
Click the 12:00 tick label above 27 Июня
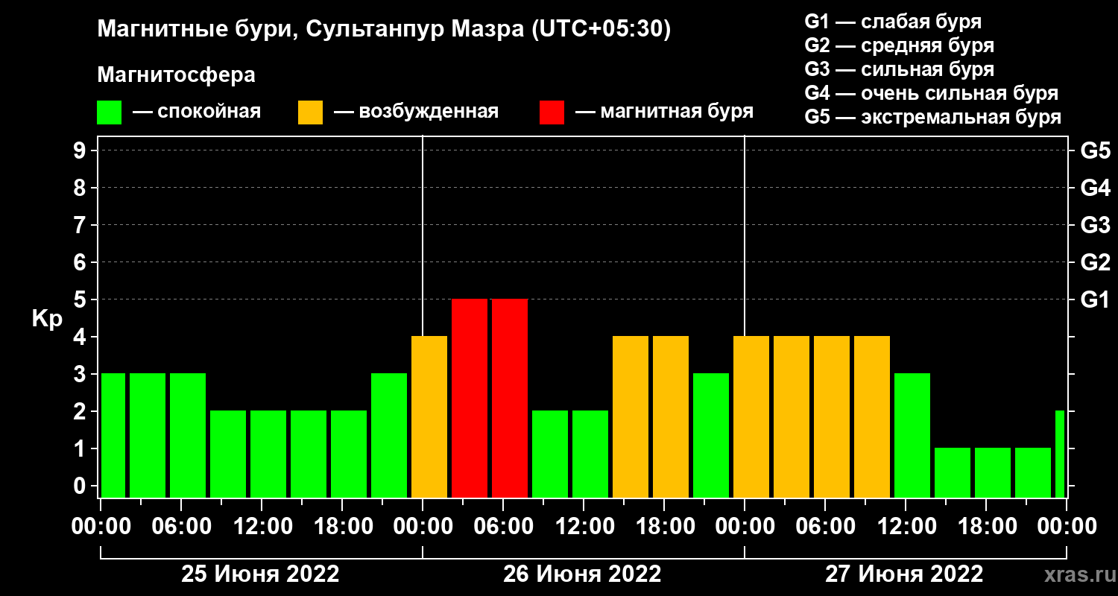(x=906, y=527)
